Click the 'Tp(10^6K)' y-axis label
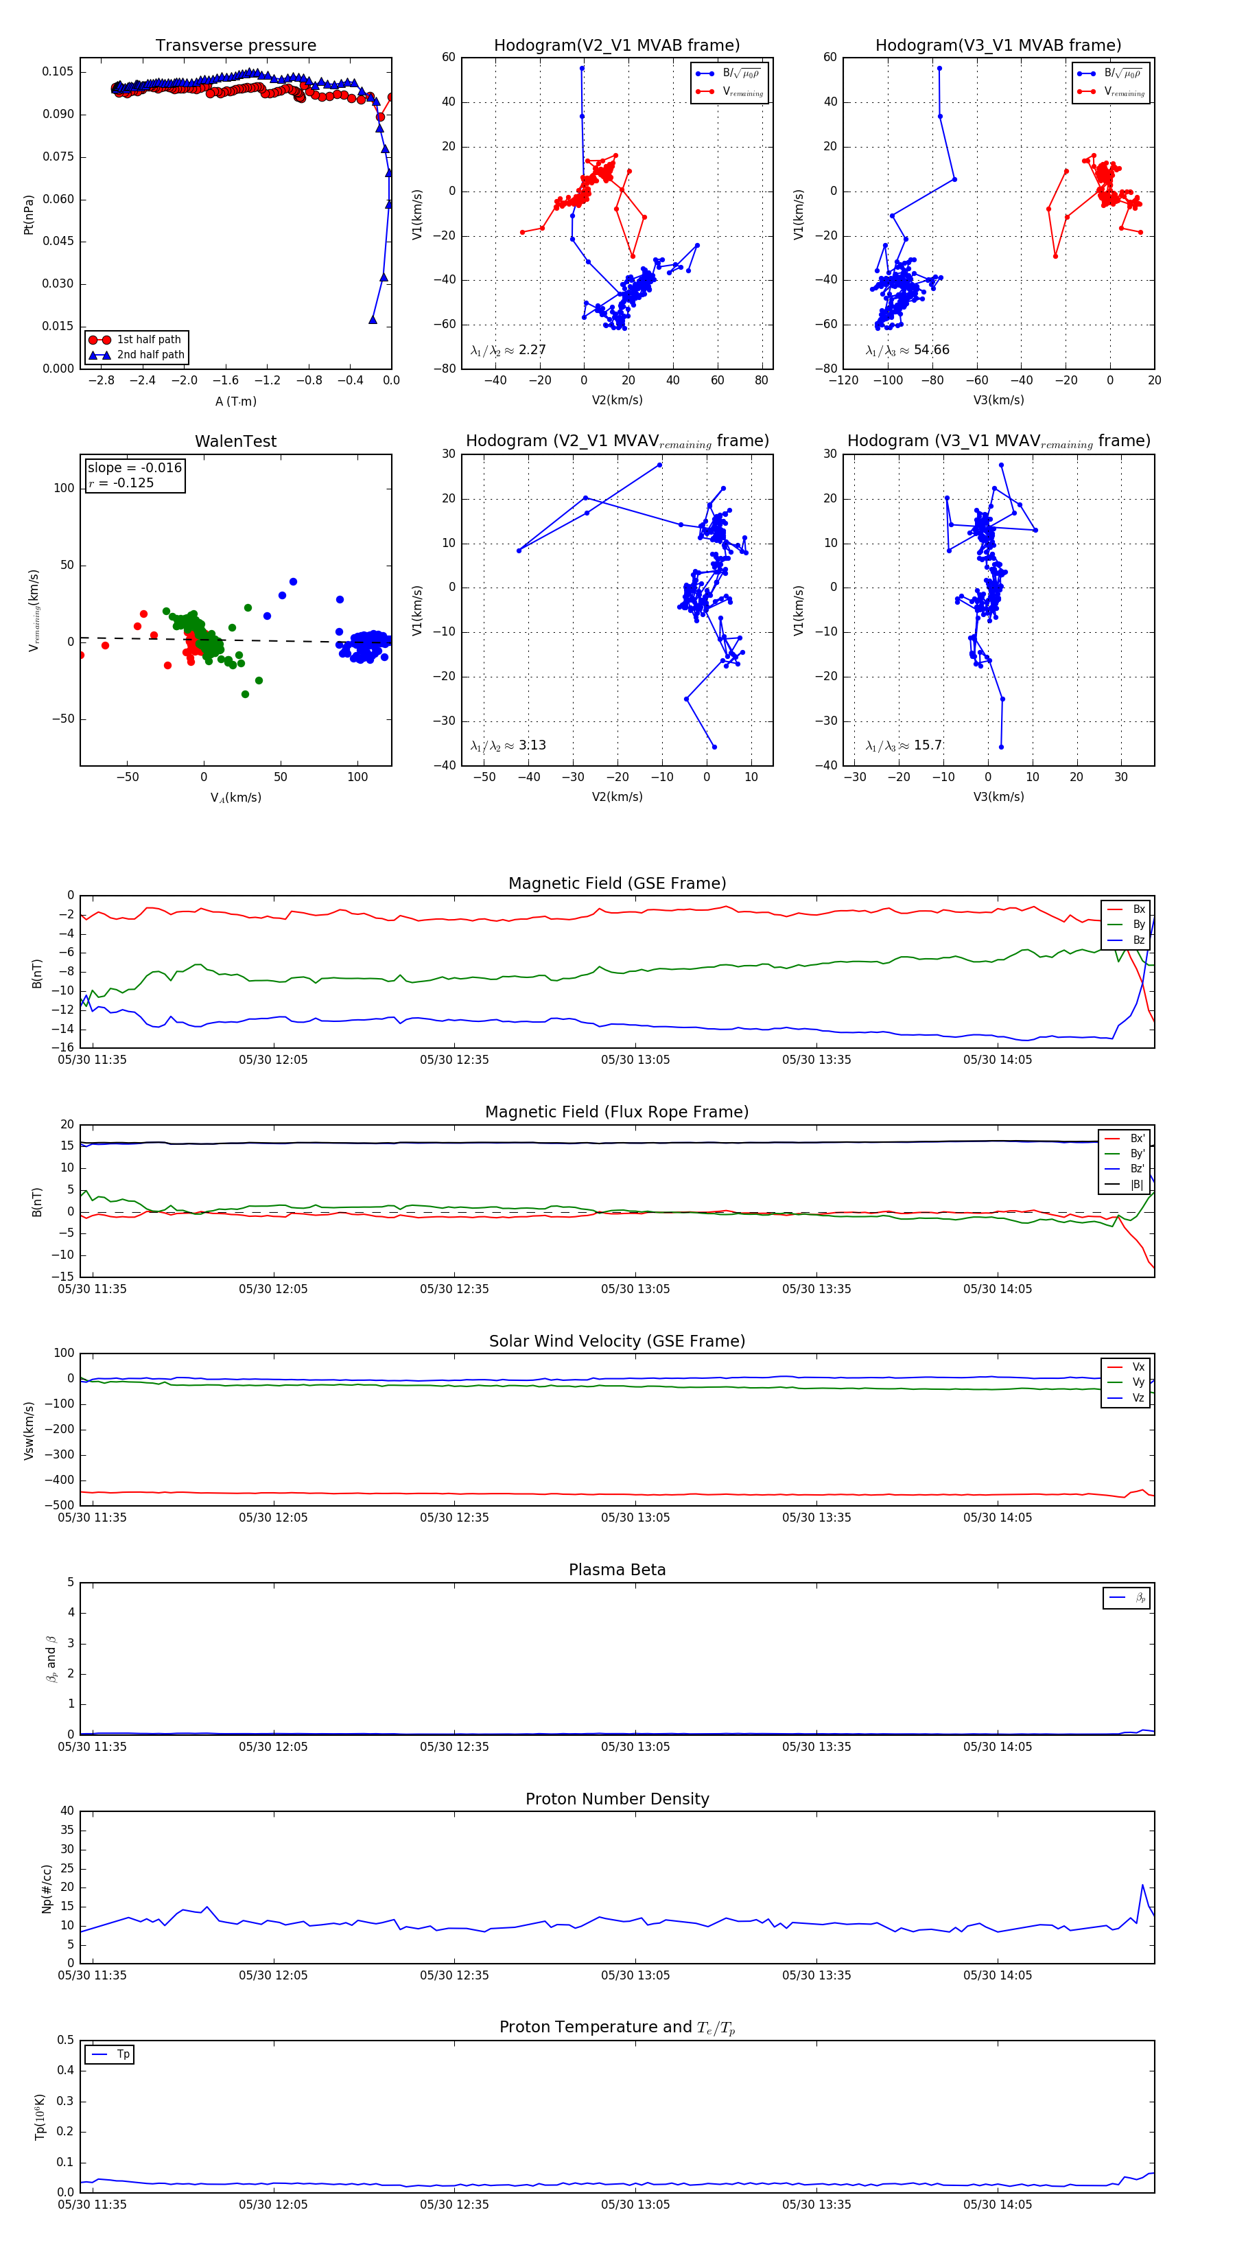 click(x=40, y=2115)
